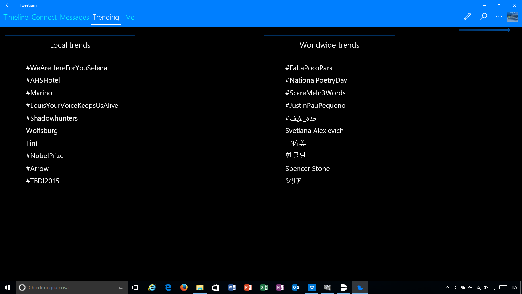This screenshot has width=522, height=294.
Task: Click the Local trends heading
Action: click(x=70, y=45)
